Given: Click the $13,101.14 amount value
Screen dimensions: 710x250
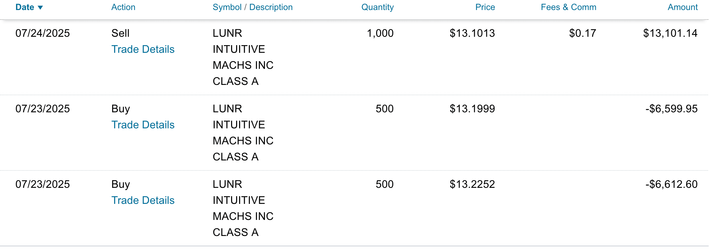Looking at the screenshot, I should tap(670, 33).
